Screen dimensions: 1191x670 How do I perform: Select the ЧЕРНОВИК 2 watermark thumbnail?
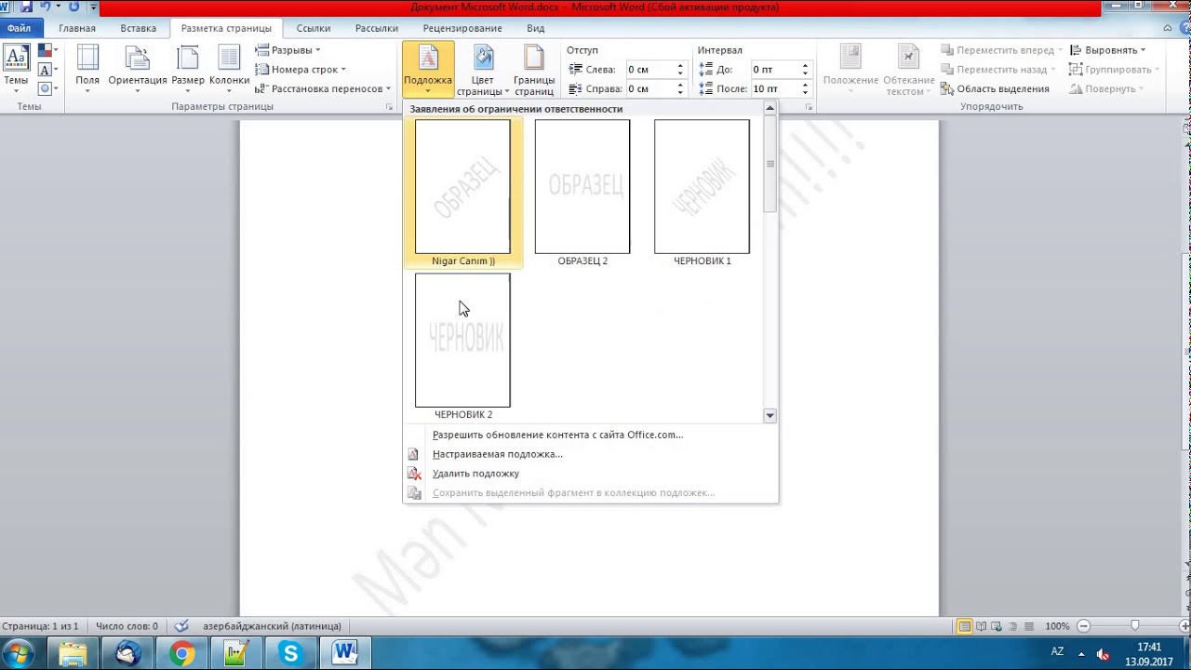tap(462, 346)
